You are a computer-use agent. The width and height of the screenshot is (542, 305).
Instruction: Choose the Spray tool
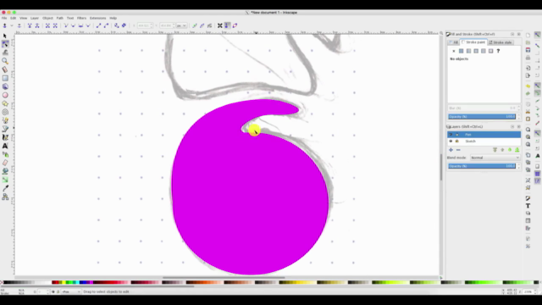click(5, 154)
